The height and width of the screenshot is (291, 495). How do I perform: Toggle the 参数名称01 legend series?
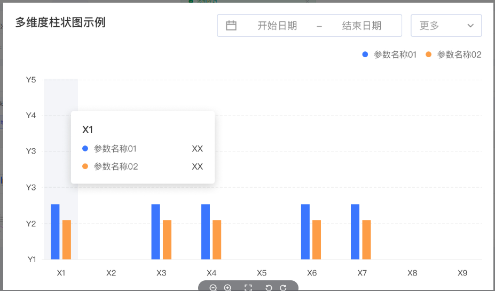pos(389,55)
